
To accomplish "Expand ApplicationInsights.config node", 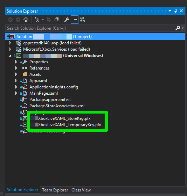I will click(16, 87).
